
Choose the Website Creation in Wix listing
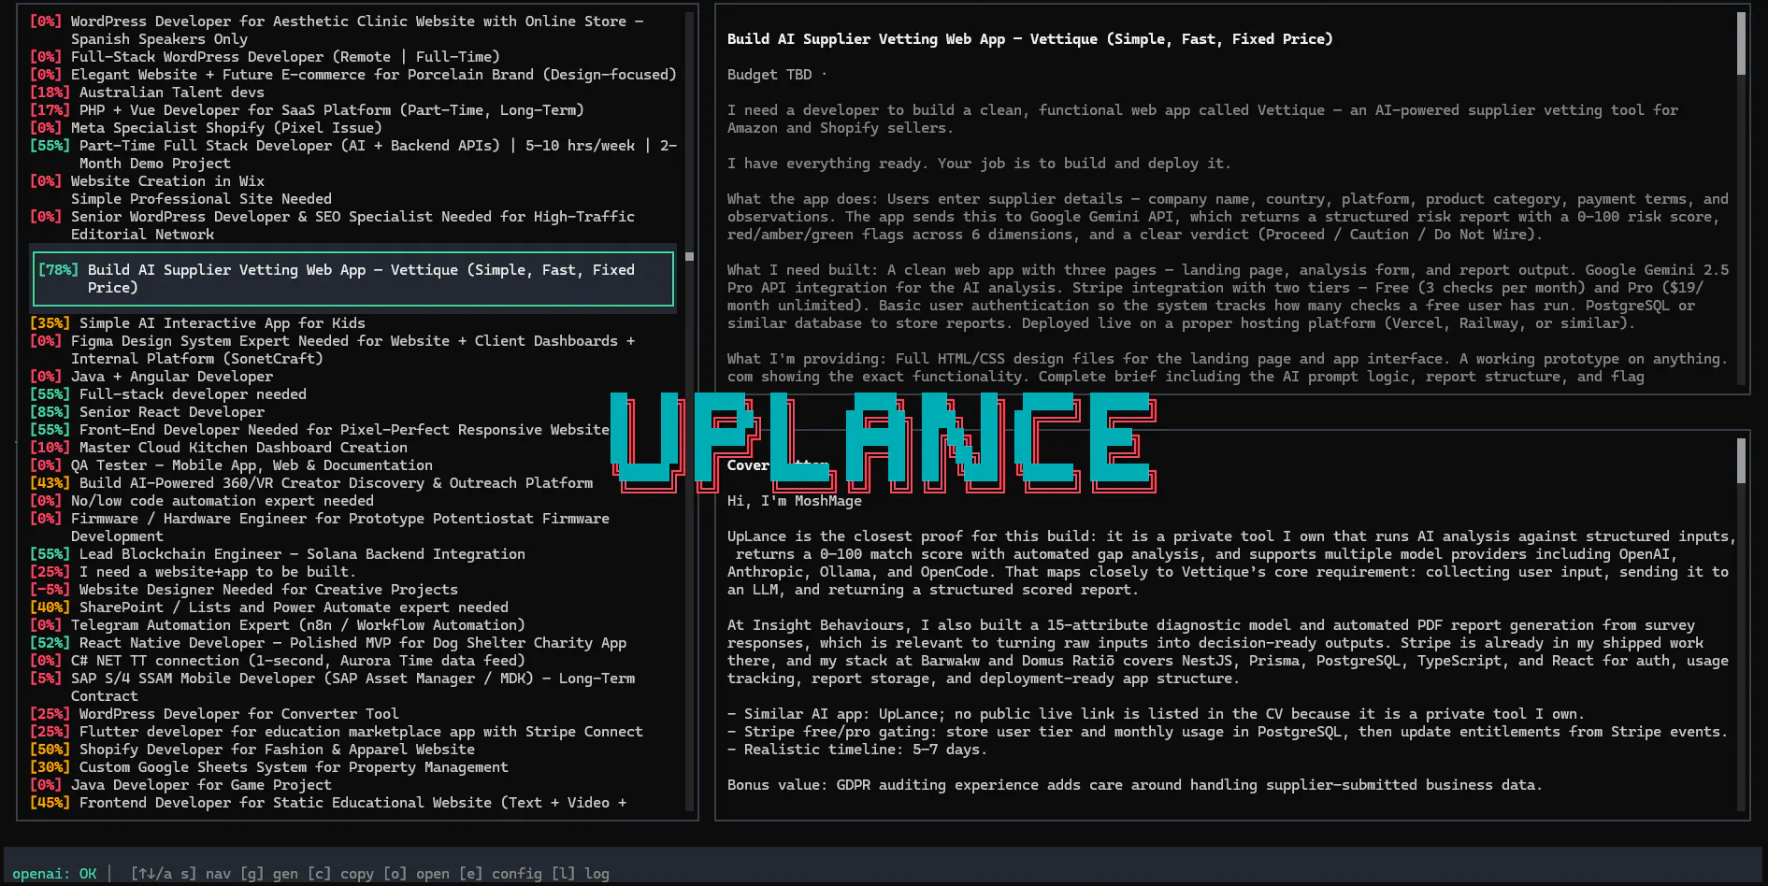353,190
